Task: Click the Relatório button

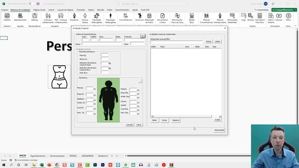Action: coord(176,120)
